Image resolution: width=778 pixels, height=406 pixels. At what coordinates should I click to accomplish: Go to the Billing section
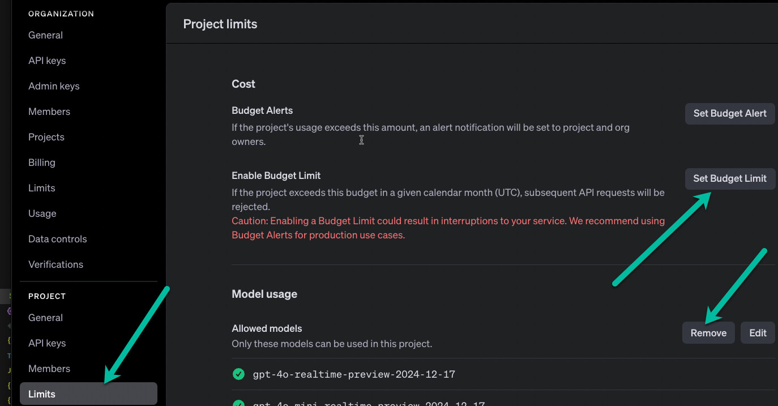tap(41, 162)
